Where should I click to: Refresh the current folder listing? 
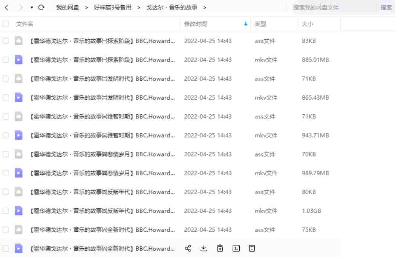(41, 8)
